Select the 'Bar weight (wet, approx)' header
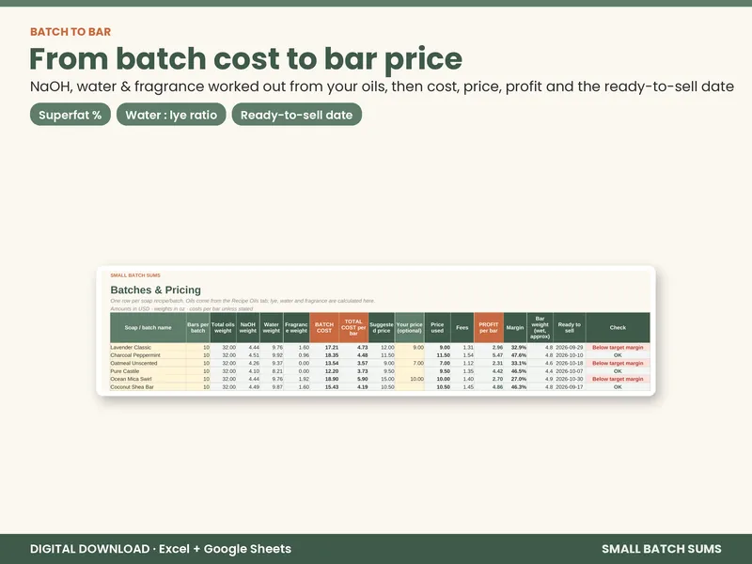 tap(540, 327)
